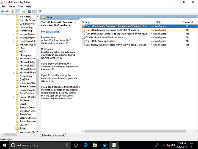Screen dimensions: 198x149
Task: Click the Back arrow toolbar icon
Action: click(x=2, y=11)
